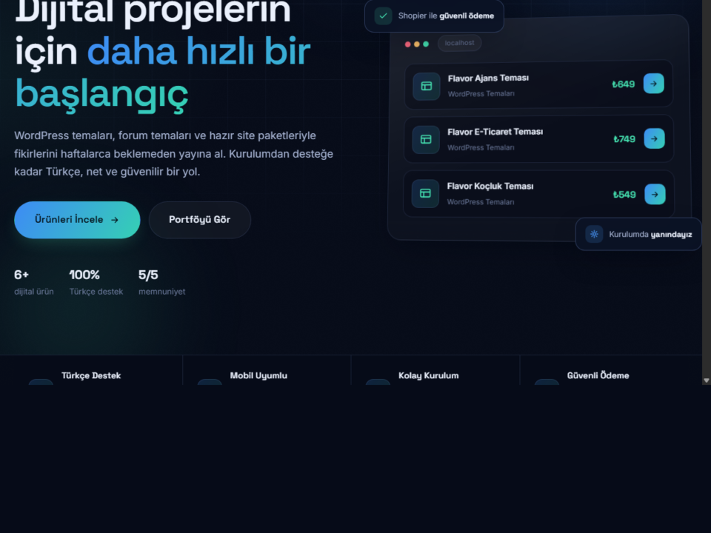Click arrow icon inside Ürünleri İncele
The height and width of the screenshot is (533, 711).
(x=115, y=220)
